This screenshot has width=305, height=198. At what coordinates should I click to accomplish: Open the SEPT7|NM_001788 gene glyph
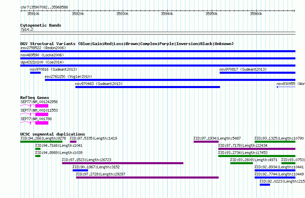(x=34, y=123)
